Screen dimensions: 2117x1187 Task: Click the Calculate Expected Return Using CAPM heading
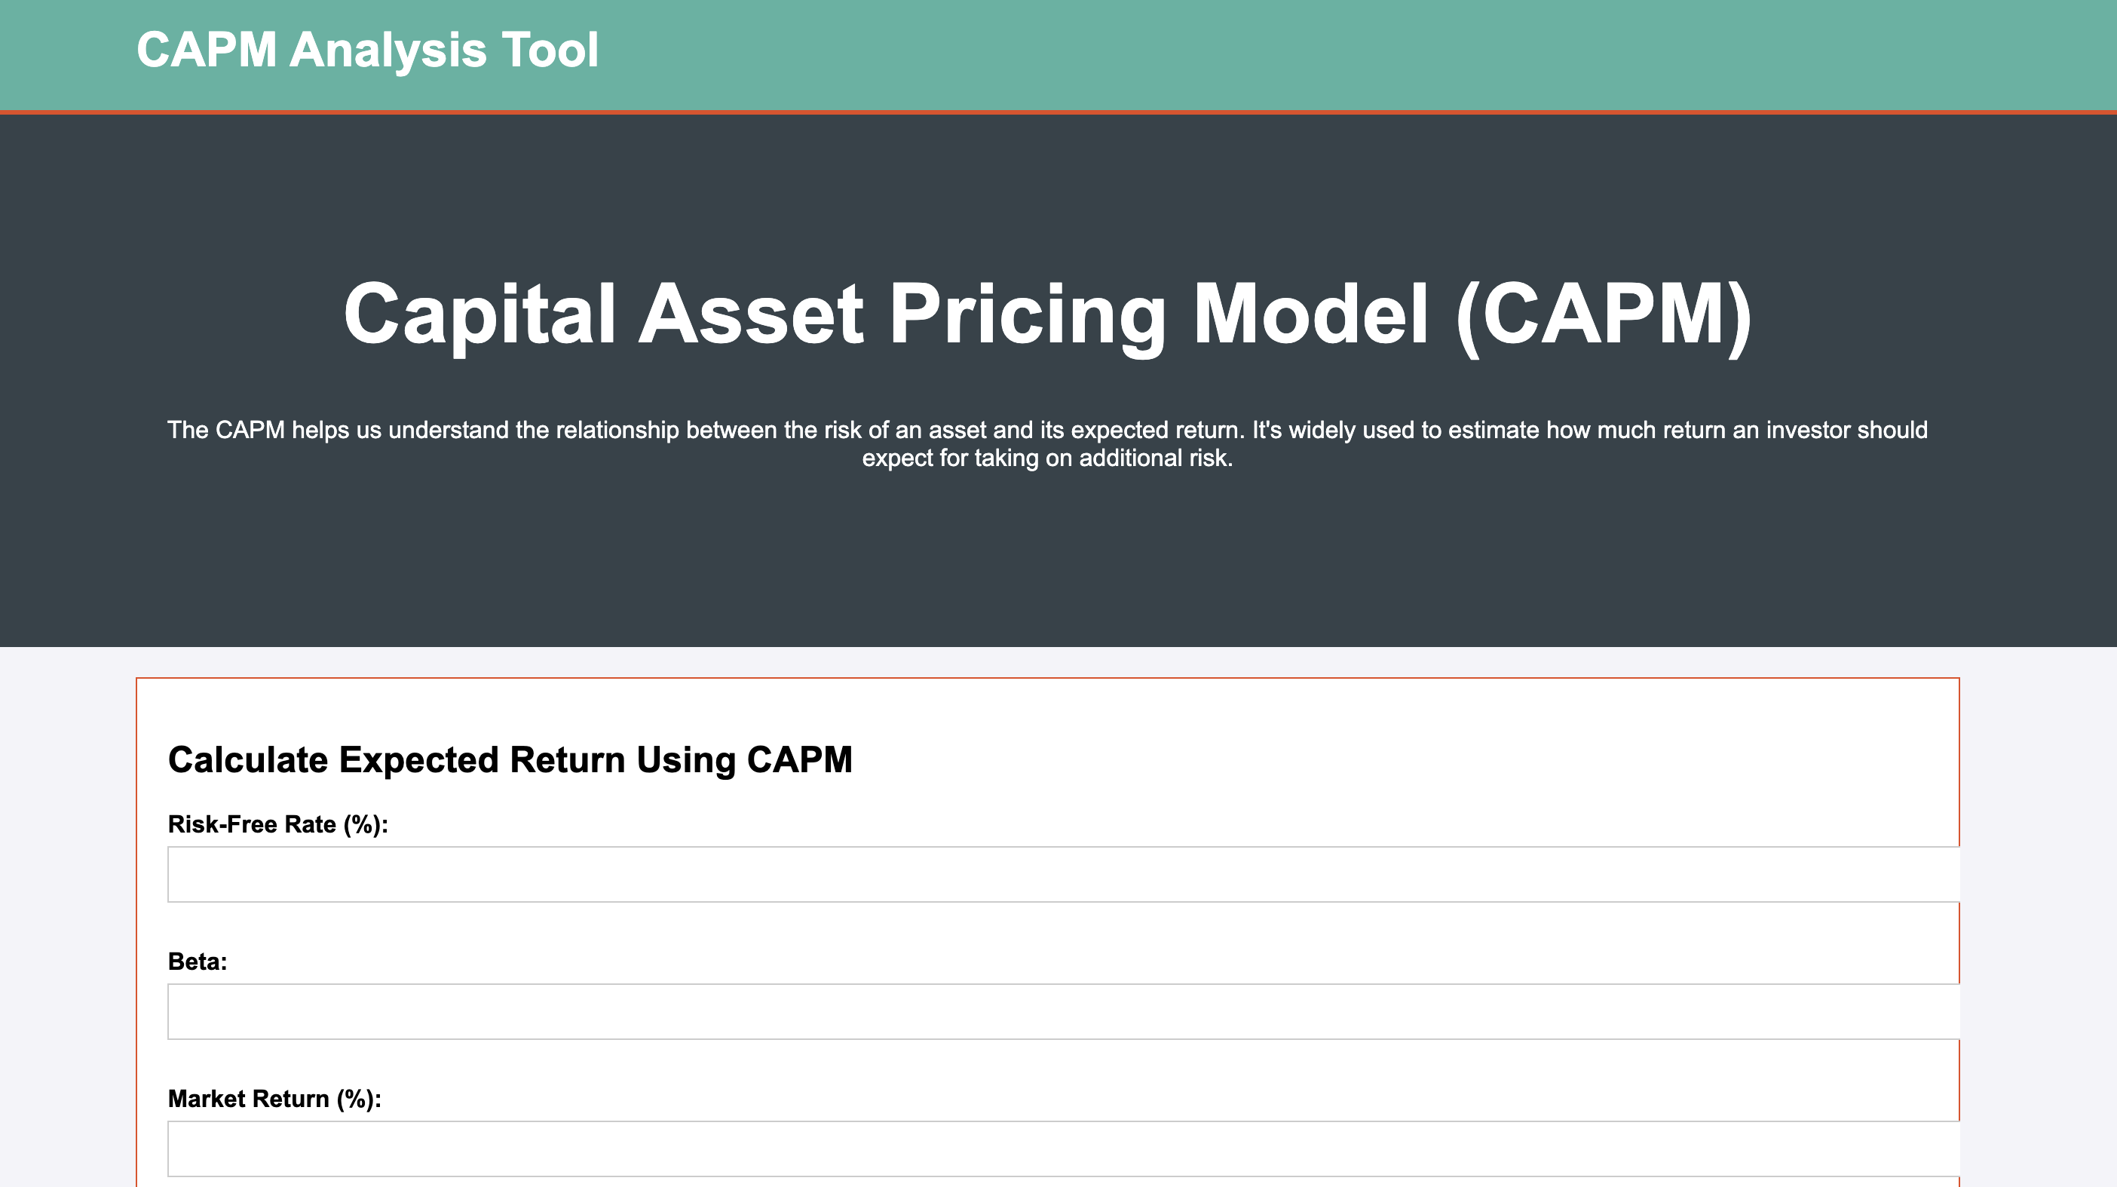[510, 759]
